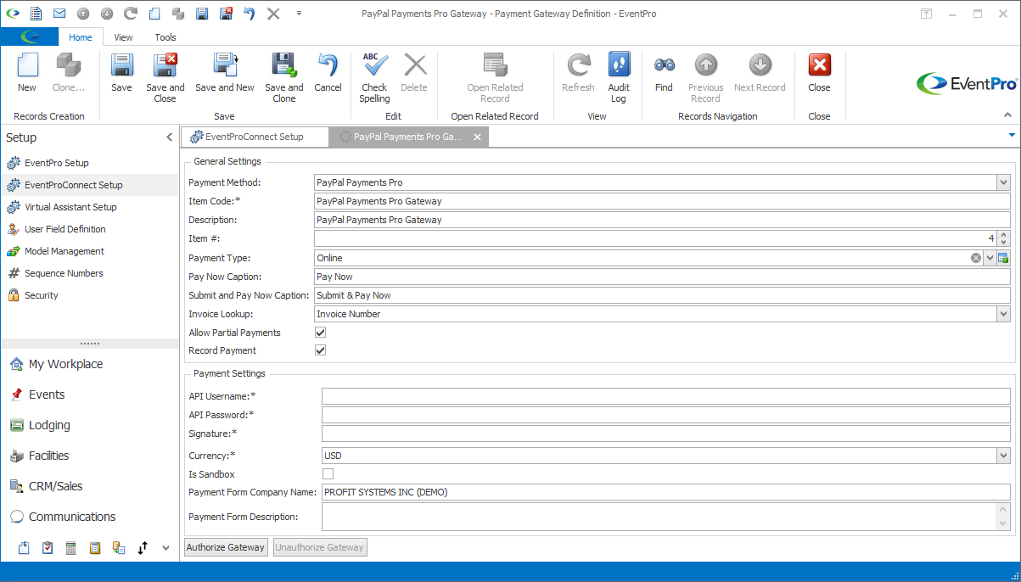The width and height of the screenshot is (1021, 582).
Task: Click the paperclip document icon in navigation footer
Action: [24, 548]
